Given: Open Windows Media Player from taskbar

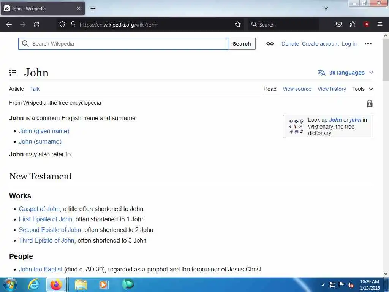Looking at the screenshot, I should pyautogui.click(x=103, y=284).
